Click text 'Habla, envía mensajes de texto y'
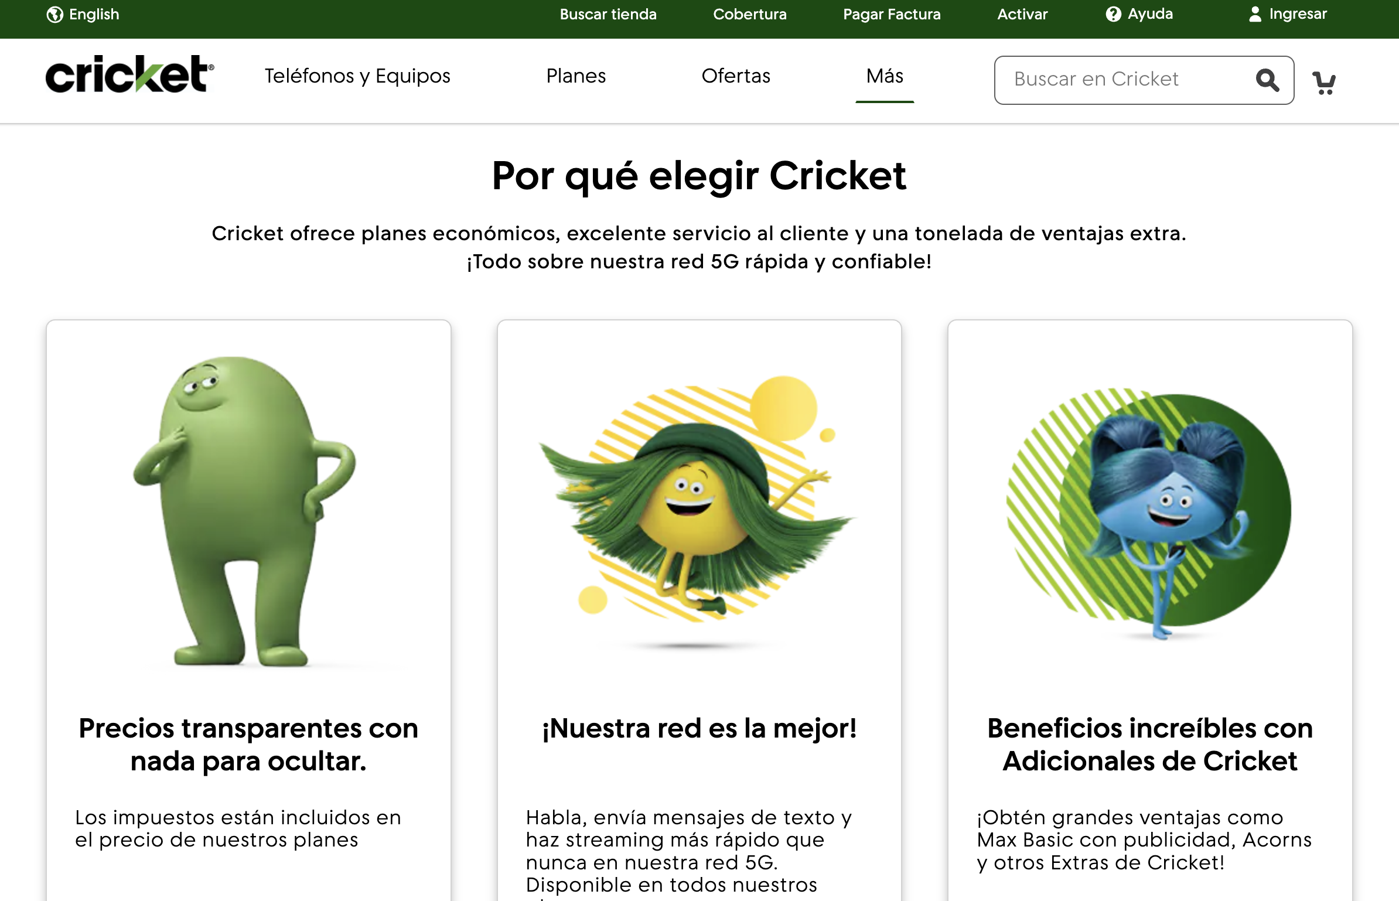 tap(689, 818)
